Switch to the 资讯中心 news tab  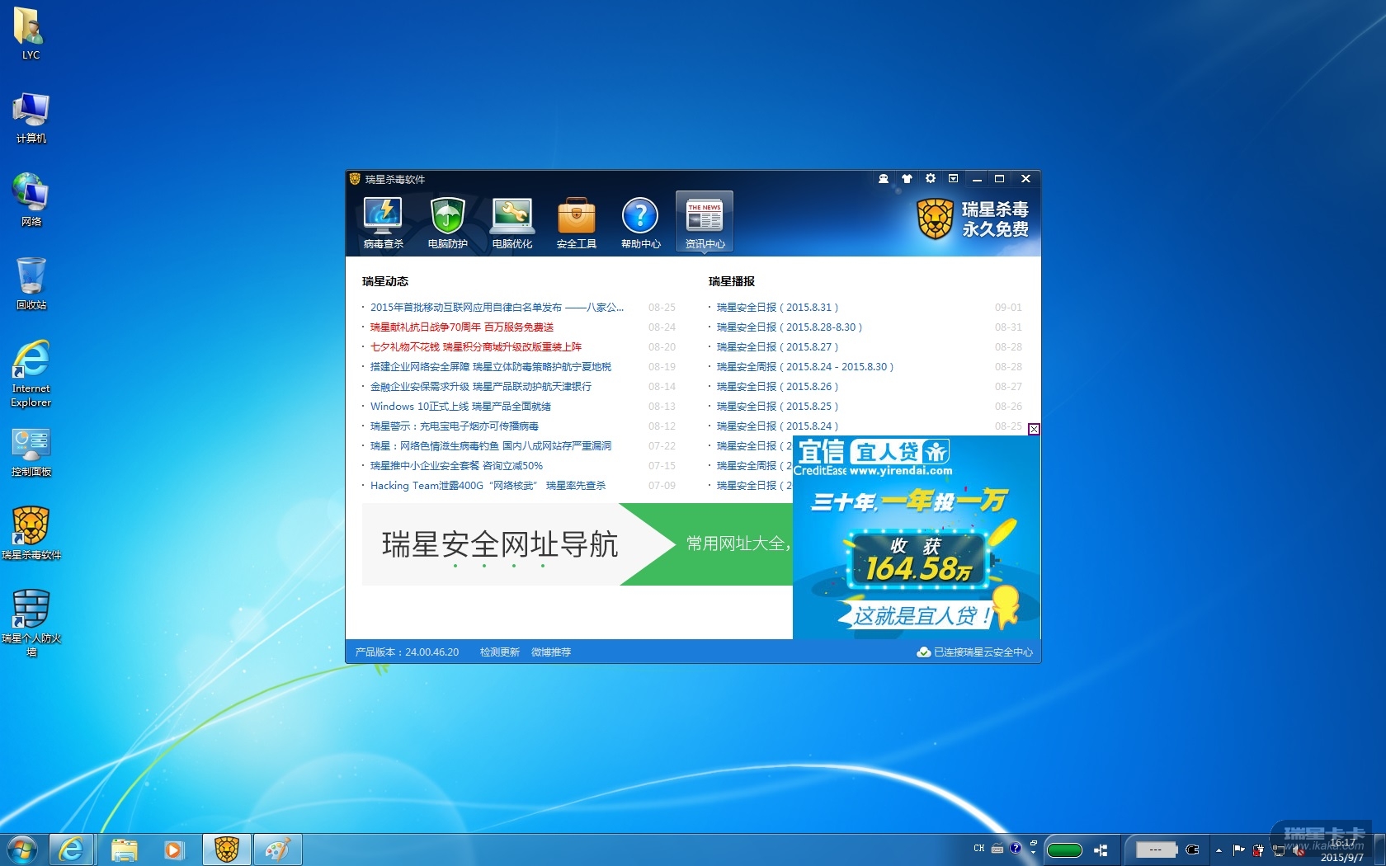[x=705, y=222]
